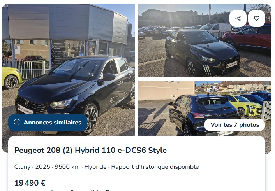Viewport: 275px width, 191px height.
Task: Click the yellow car in main photo
Action: (x=12, y=78)
